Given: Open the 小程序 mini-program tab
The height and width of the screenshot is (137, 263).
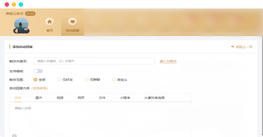Looking at the screenshot, I should click(125, 98).
